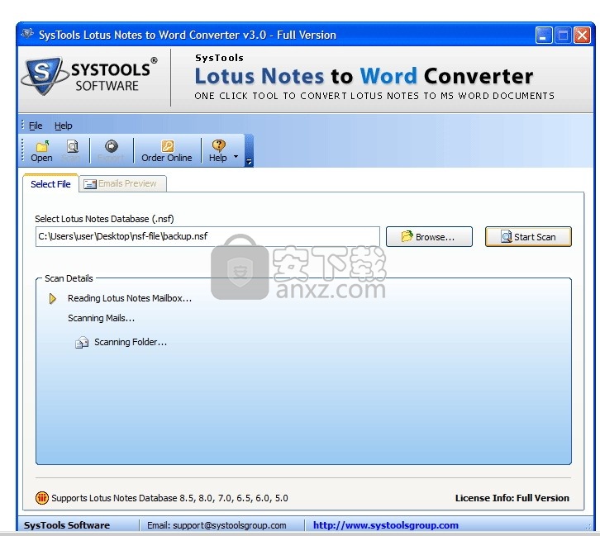Click the Order Online toolbar button

pyautogui.click(x=167, y=151)
